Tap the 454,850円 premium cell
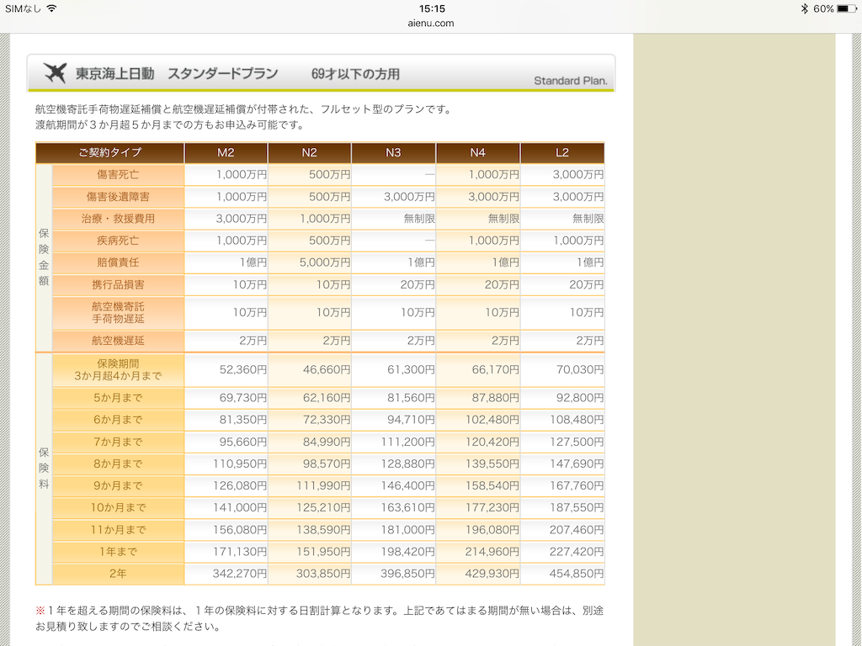862x646 pixels. pos(562,574)
